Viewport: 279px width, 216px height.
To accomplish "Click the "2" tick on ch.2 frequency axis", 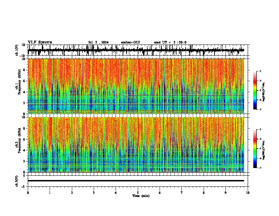I will tap(24, 161).
